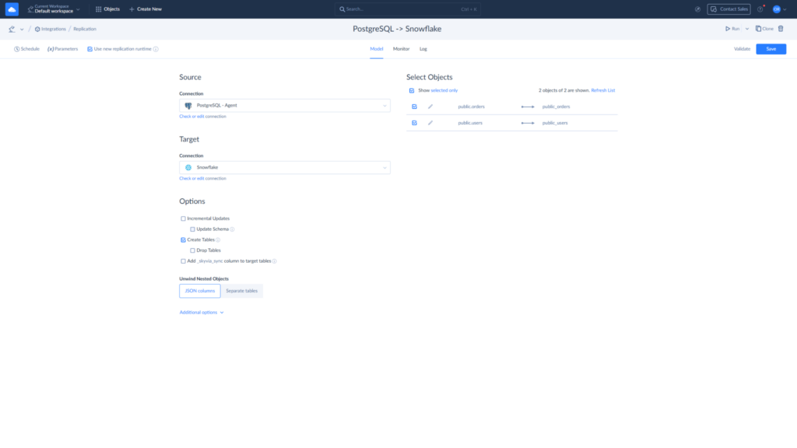Edit public.users with pencil icon
The image size is (797, 448).
pyautogui.click(x=430, y=123)
